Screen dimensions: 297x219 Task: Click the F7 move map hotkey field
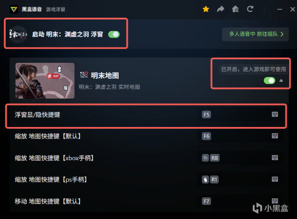pos(240,201)
